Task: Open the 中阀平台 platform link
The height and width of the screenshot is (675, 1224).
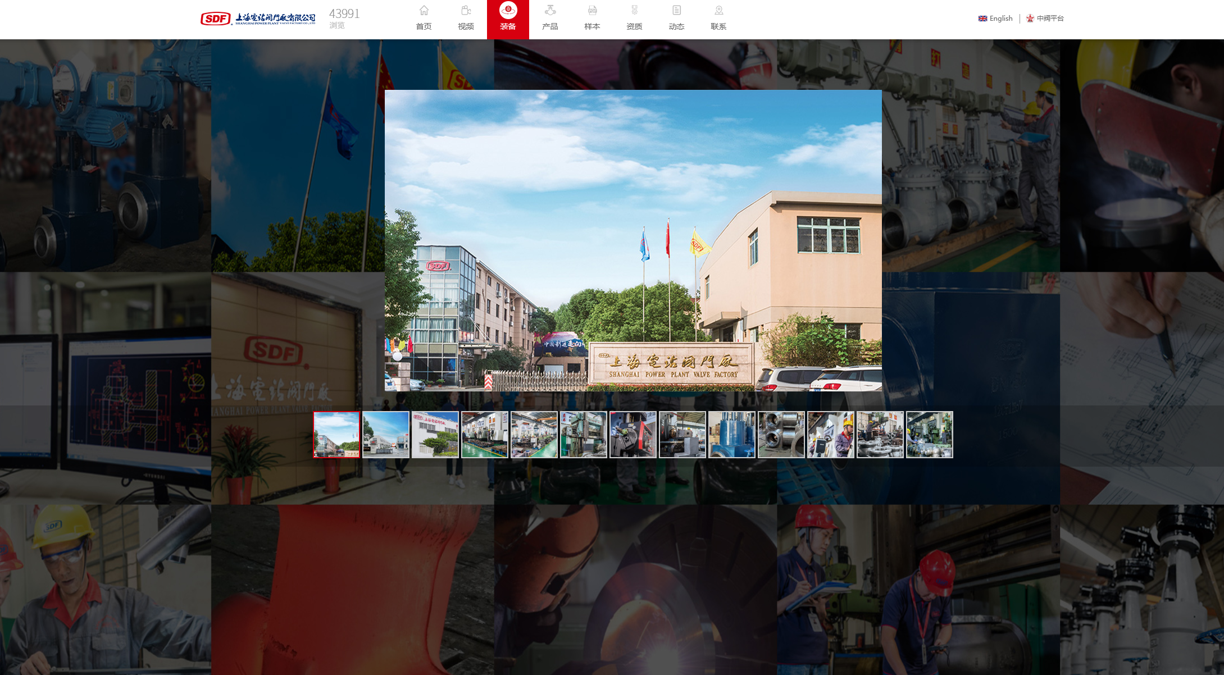Action: 1045,19
